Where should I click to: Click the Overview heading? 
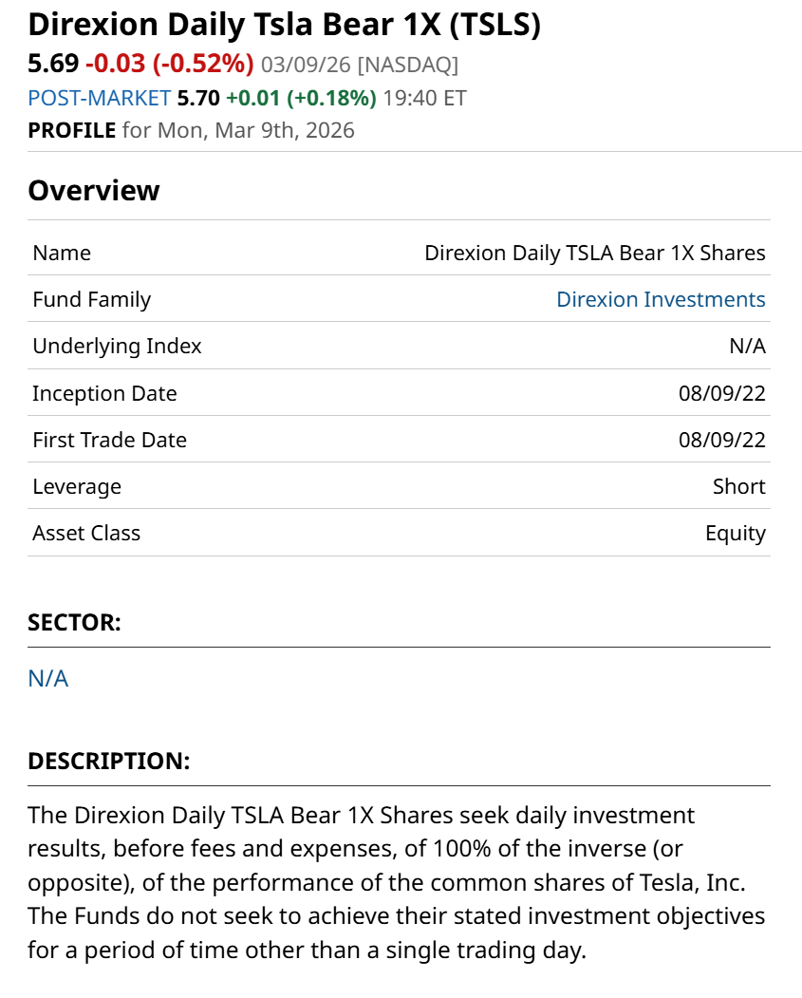pos(94,191)
